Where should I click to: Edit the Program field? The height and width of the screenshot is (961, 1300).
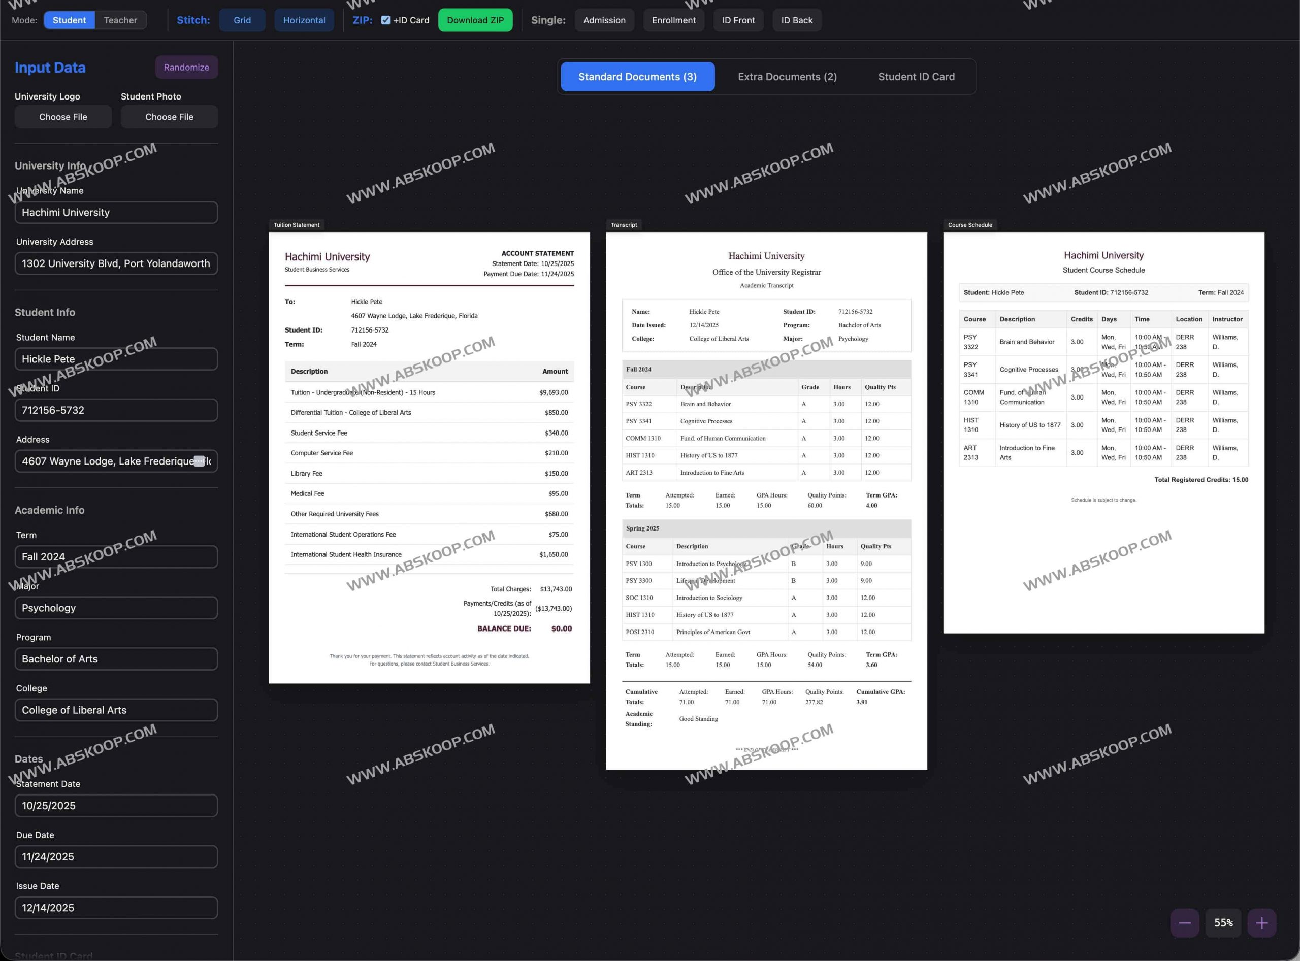(x=116, y=659)
